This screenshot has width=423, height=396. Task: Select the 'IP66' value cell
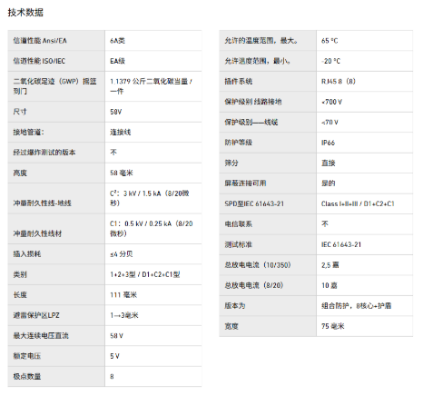pos(365,143)
